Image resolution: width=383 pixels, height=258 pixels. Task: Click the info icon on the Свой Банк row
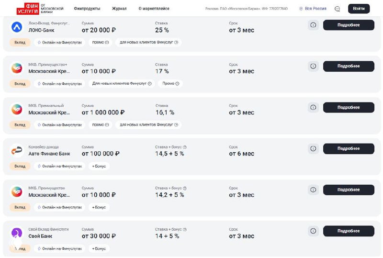(x=313, y=231)
